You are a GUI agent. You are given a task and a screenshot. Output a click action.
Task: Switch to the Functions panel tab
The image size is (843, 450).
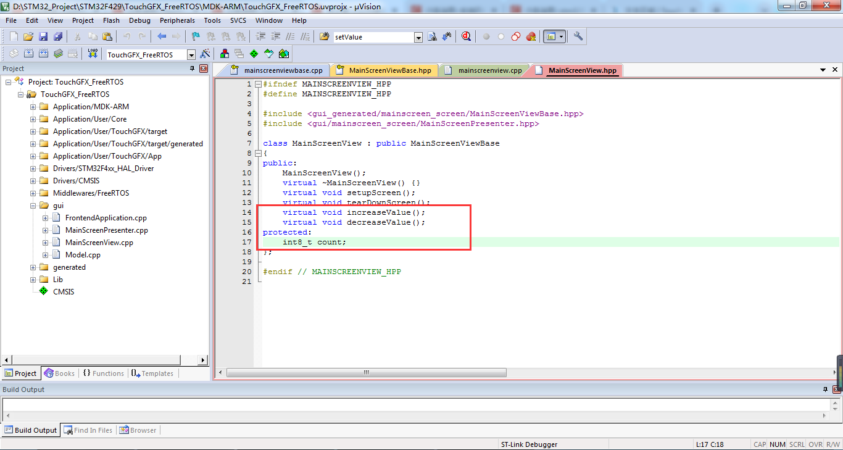click(x=103, y=373)
